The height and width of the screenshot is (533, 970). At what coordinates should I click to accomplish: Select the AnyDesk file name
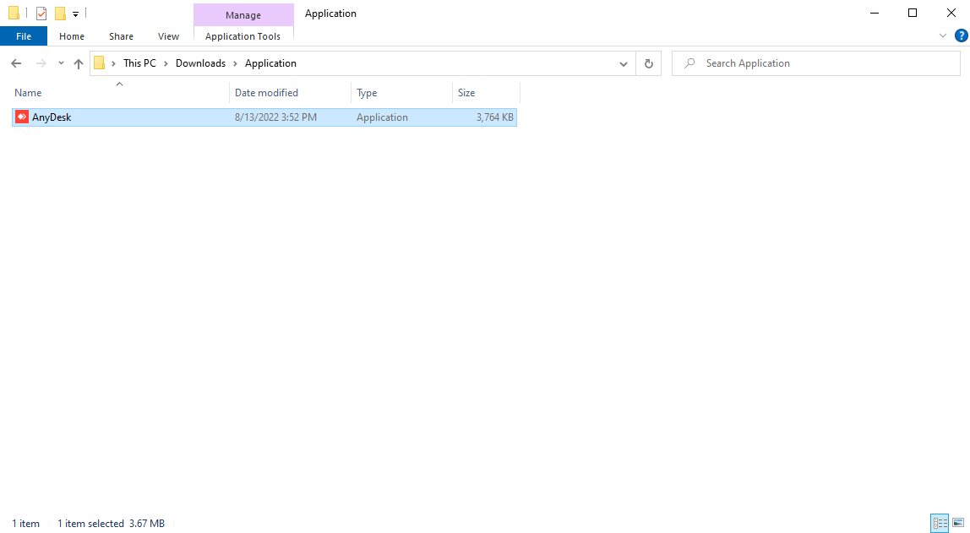coord(52,117)
